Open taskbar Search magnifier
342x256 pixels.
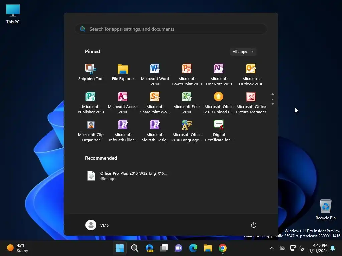point(134,248)
